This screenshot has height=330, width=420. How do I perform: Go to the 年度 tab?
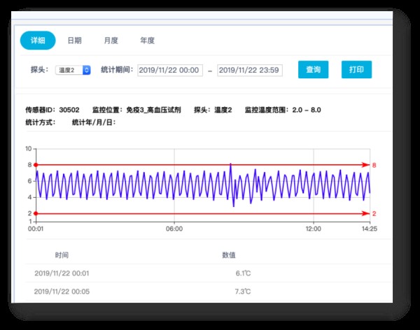tap(147, 41)
